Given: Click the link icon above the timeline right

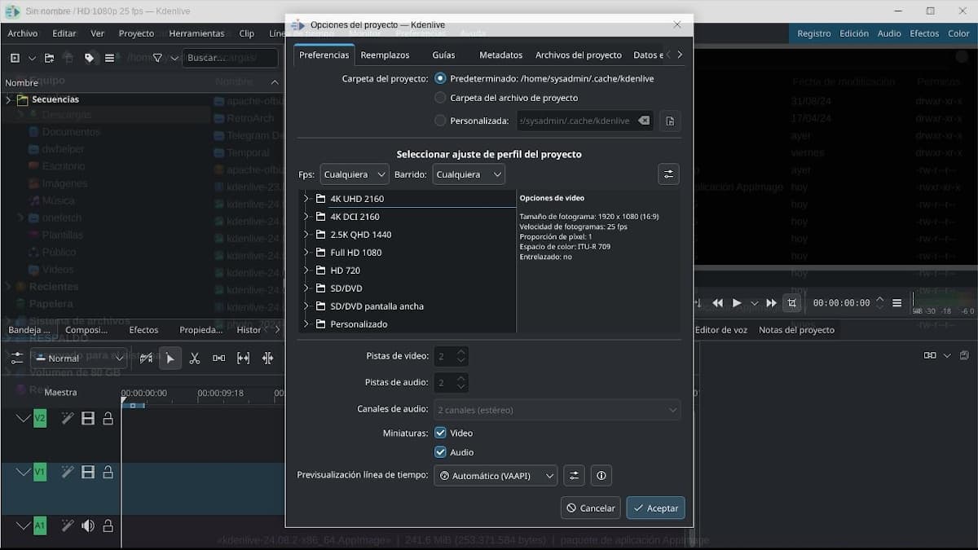Looking at the screenshot, I should tap(930, 355).
